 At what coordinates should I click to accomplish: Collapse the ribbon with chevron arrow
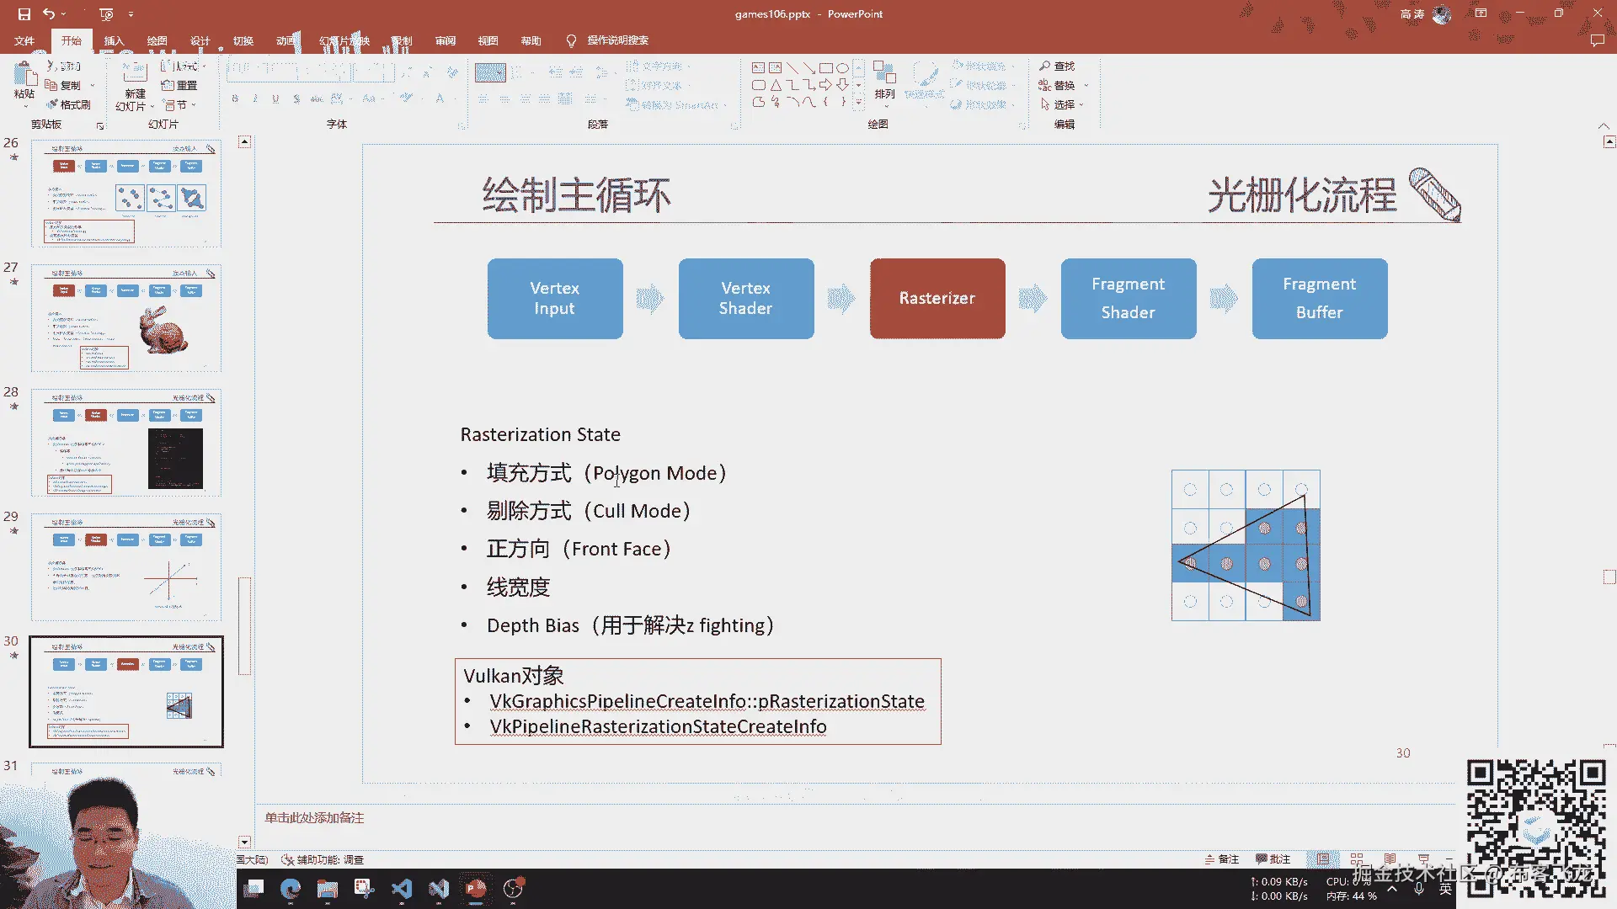pos(1603,125)
